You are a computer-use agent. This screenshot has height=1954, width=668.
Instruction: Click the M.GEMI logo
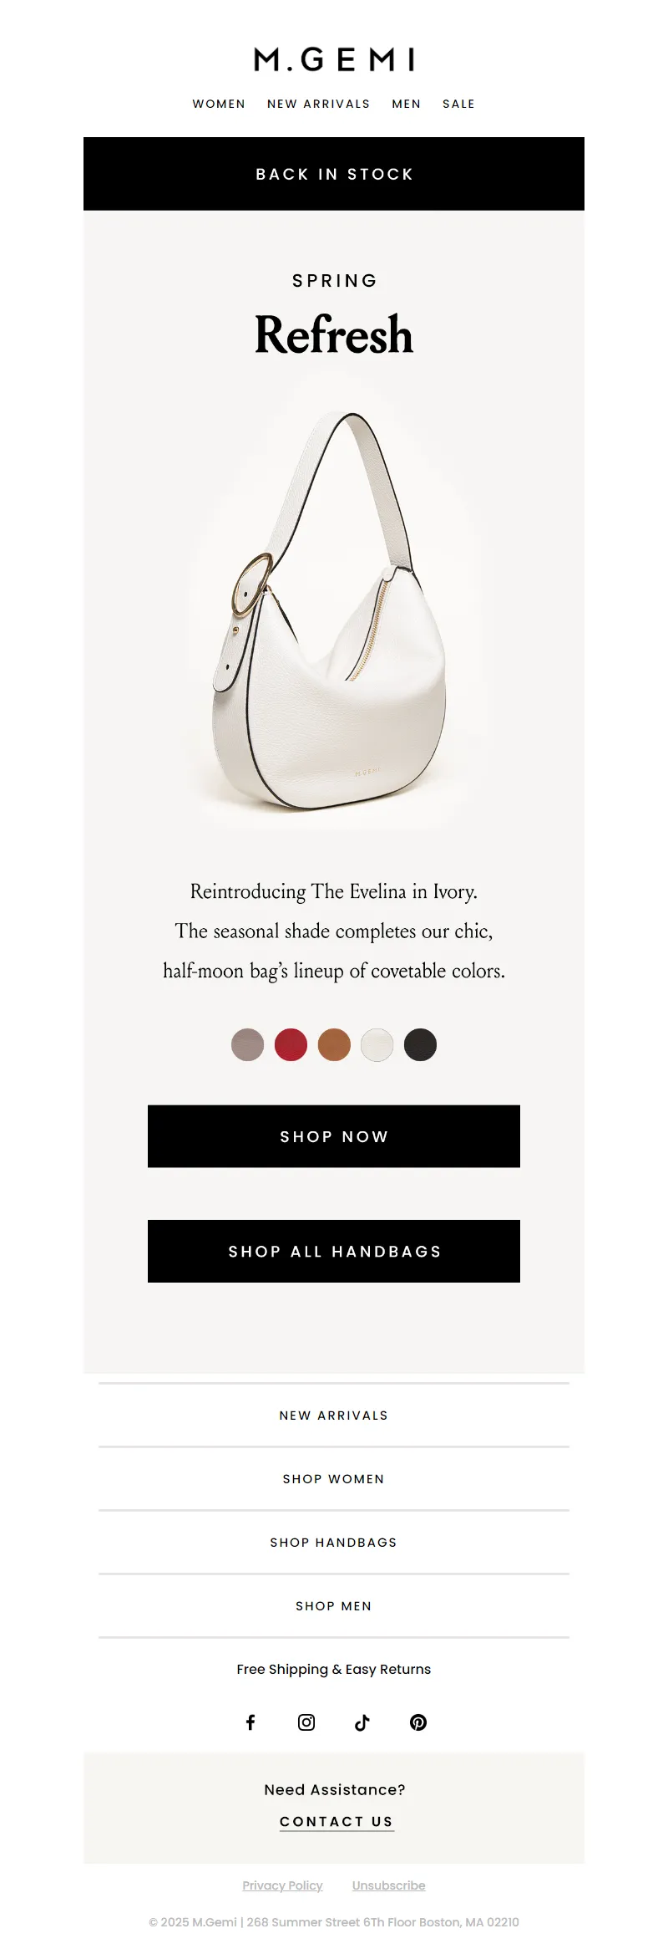(334, 59)
